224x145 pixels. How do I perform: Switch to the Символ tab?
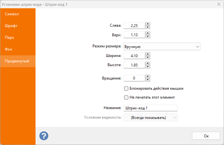coord(12,14)
